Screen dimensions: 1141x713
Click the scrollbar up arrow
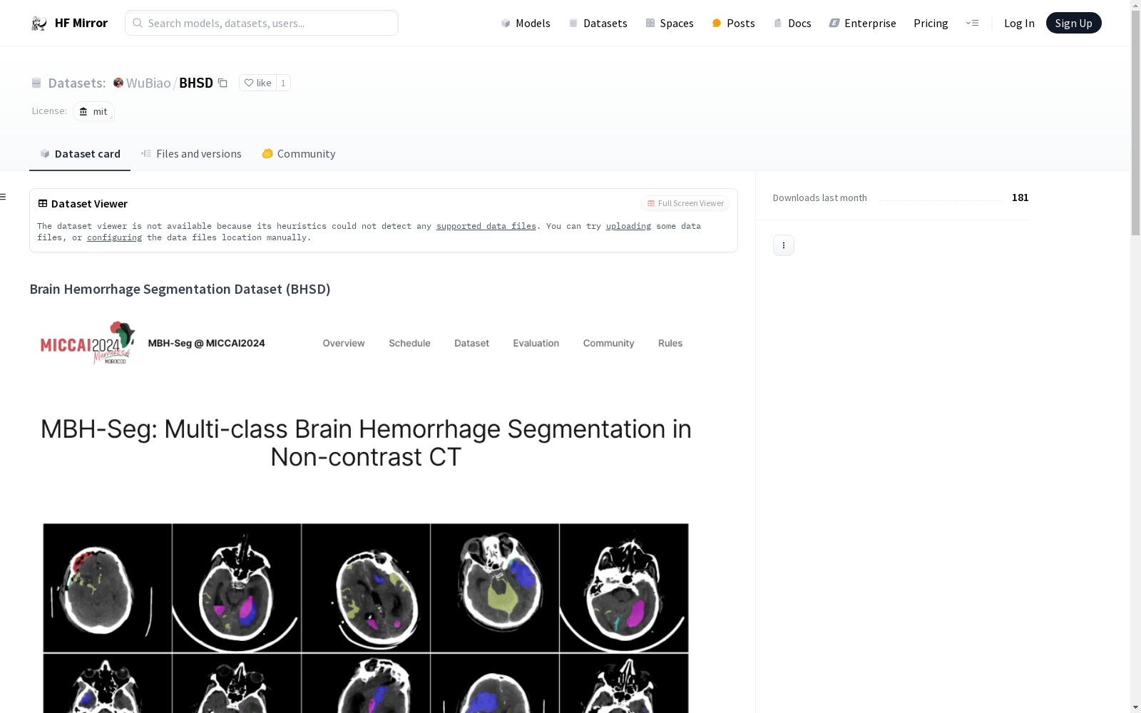(x=1135, y=6)
